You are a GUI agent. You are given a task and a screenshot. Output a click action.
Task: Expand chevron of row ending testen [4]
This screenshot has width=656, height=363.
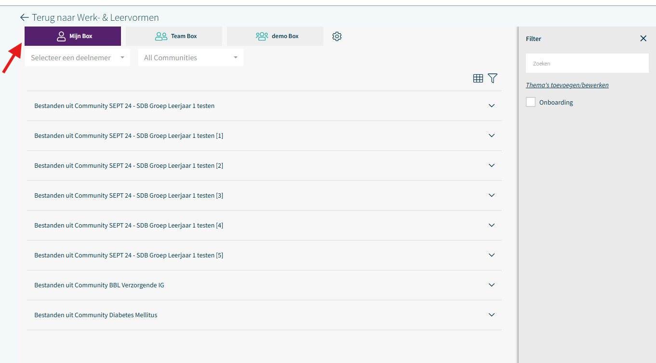pos(492,225)
